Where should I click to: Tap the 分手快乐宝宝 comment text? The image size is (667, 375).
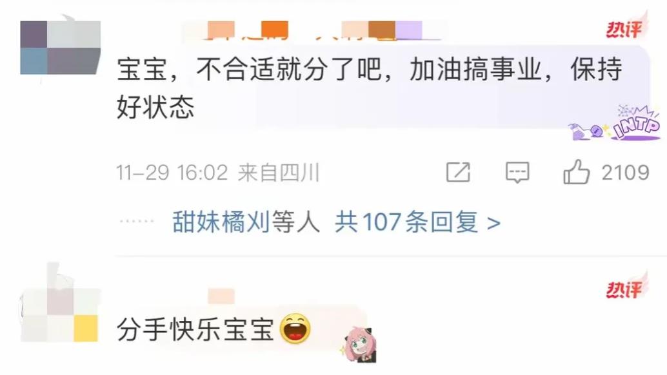pyautogui.click(x=195, y=329)
